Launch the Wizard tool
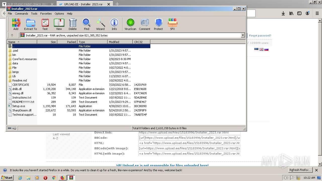The width and height of the screenshot is (322, 181). pos(100,24)
